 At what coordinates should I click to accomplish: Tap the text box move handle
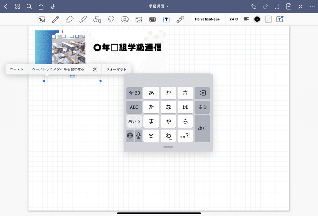pyautogui.click(x=72, y=76)
